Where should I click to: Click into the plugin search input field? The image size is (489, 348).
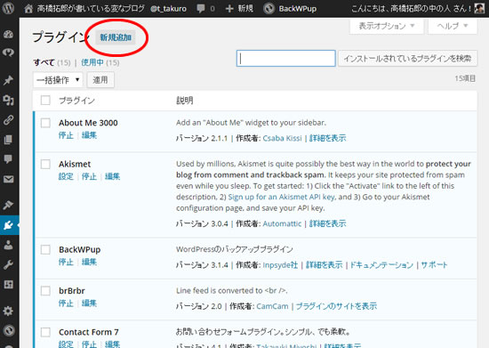tap(286, 59)
